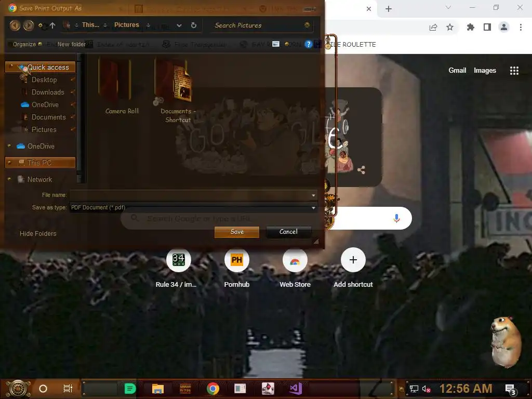Image resolution: width=532 pixels, height=399 pixels.
Task: Expand the OneDrive tree node
Action: [9, 146]
